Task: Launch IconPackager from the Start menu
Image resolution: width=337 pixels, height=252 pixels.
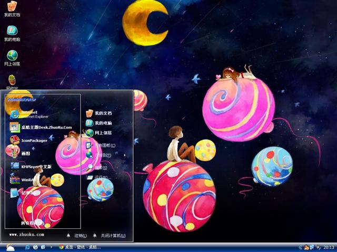Action: coord(28,140)
